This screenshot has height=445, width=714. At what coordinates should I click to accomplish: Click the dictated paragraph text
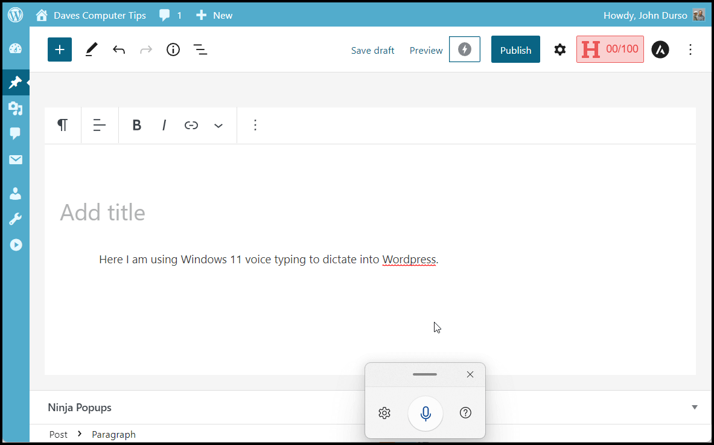pyautogui.click(x=269, y=260)
